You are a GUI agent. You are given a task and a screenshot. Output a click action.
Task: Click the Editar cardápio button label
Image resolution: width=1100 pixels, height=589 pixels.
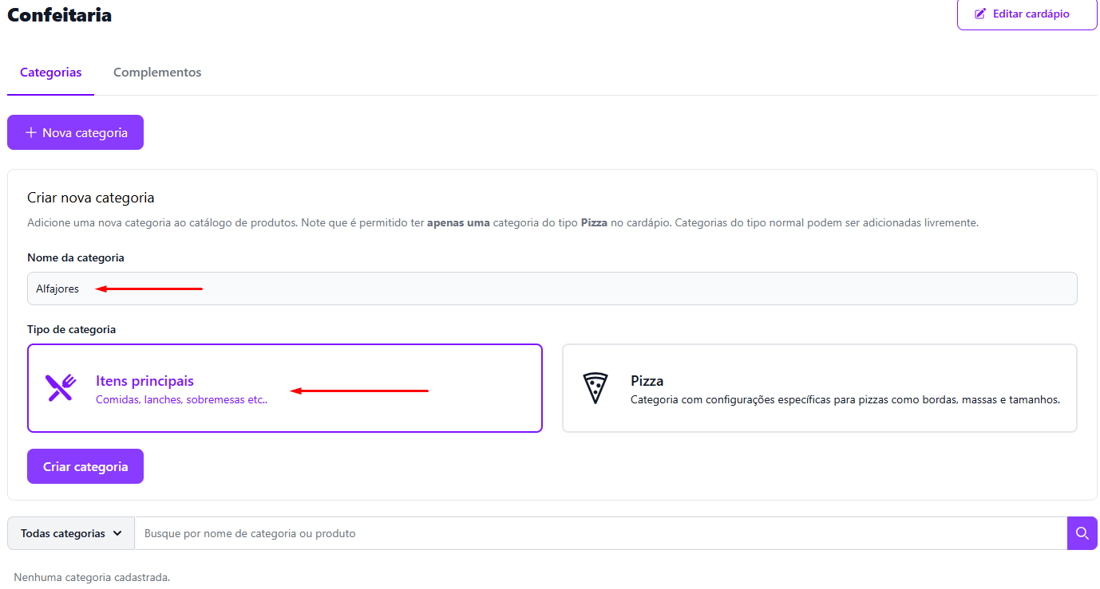[x=1031, y=14]
